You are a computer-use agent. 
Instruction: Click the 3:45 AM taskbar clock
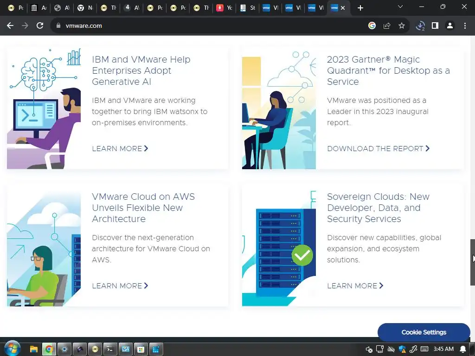click(x=443, y=349)
